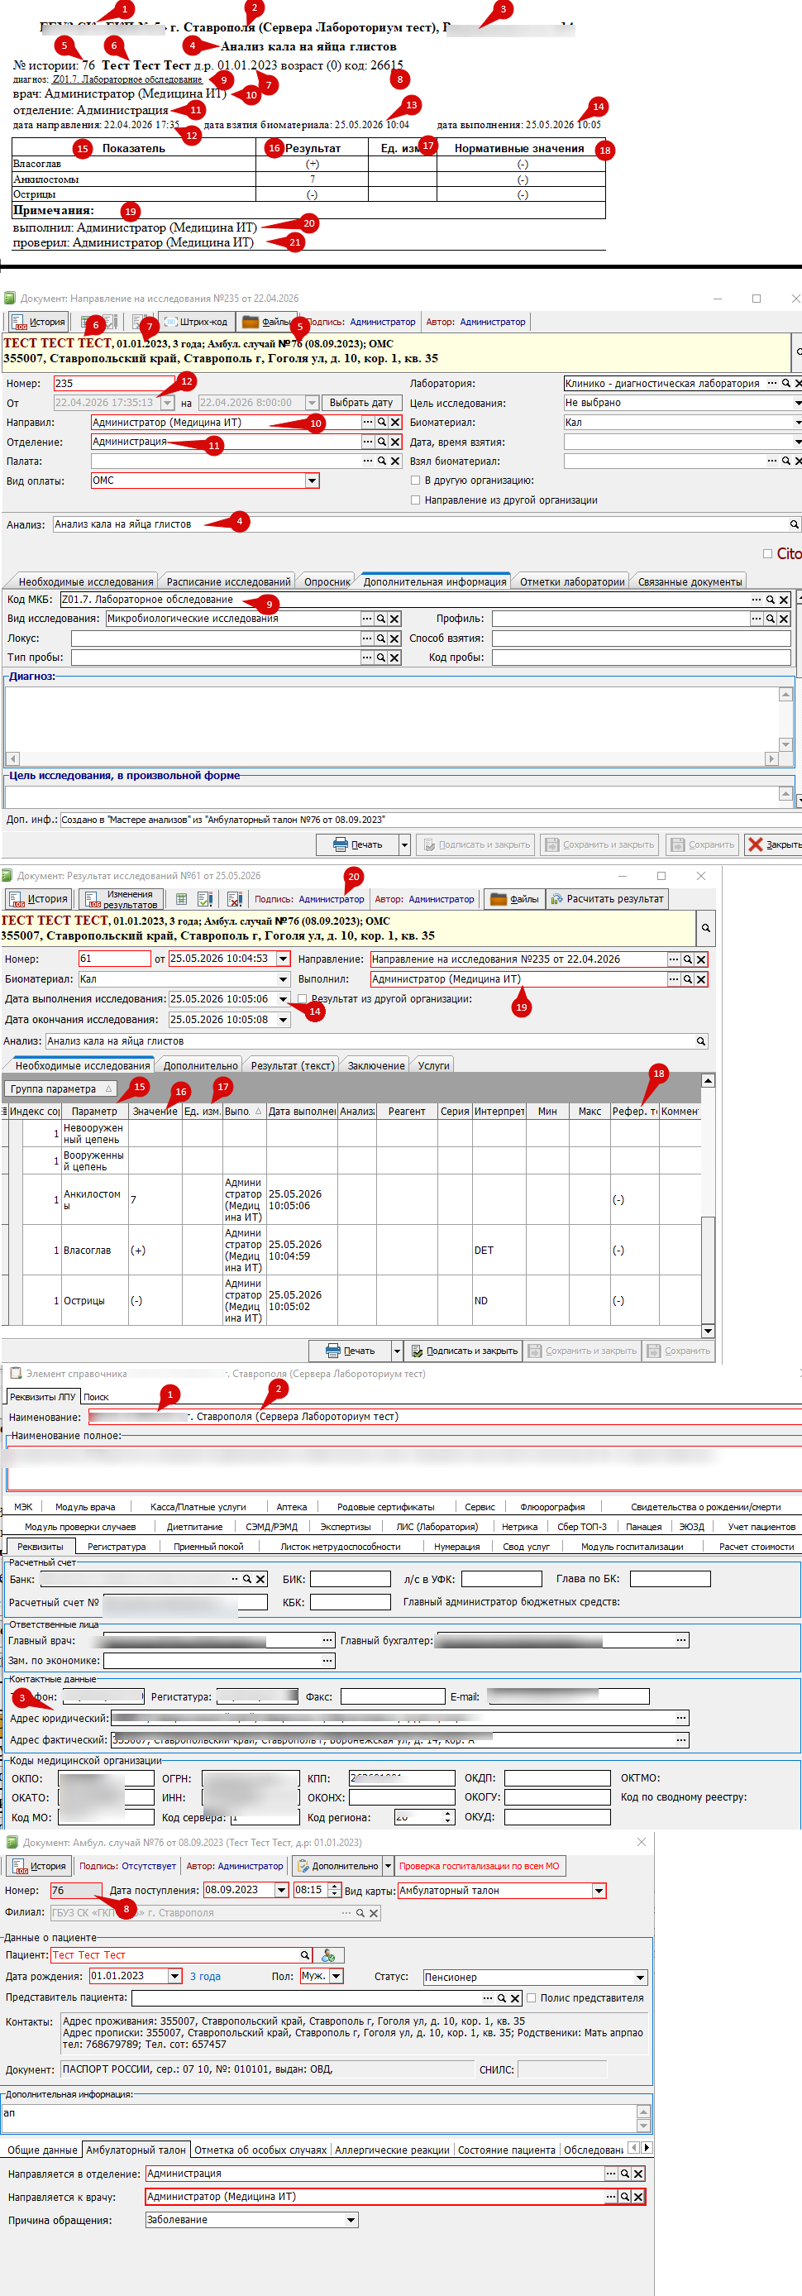This screenshot has width=802, height=2296.
Task: Open Файлы in the Результат исследований window
Action: [514, 899]
